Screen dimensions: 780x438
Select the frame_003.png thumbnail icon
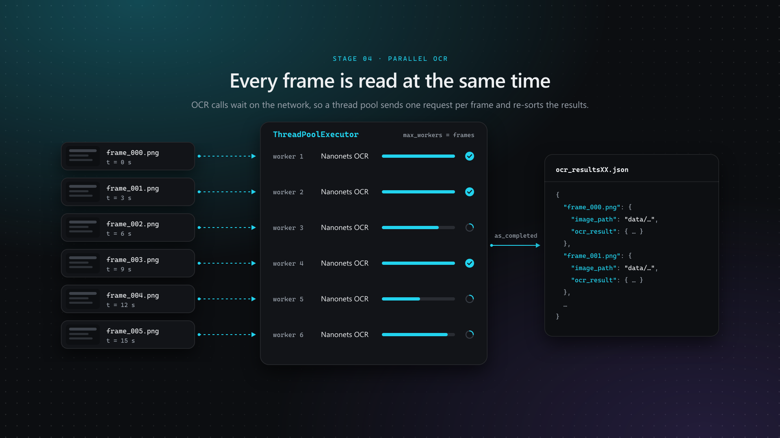tap(83, 263)
